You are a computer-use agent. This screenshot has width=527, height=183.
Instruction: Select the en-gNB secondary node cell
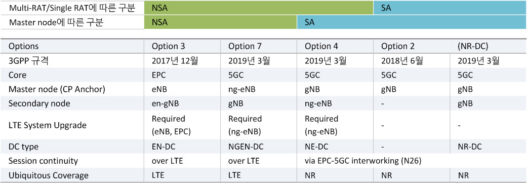(x=166, y=103)
